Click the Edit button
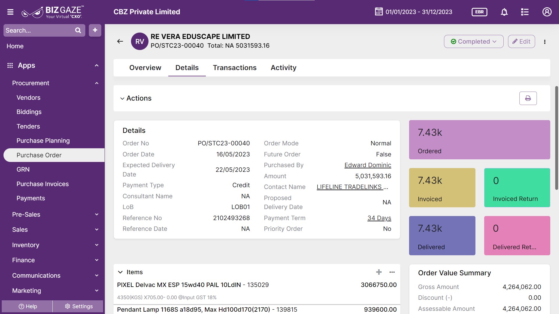The image size is (559, 314). coord(521,42)
